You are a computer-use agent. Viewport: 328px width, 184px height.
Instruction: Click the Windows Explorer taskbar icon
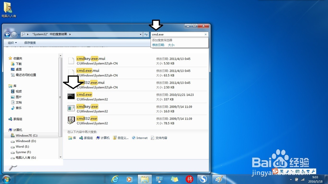pyautogui.click(x=145, y=179)
